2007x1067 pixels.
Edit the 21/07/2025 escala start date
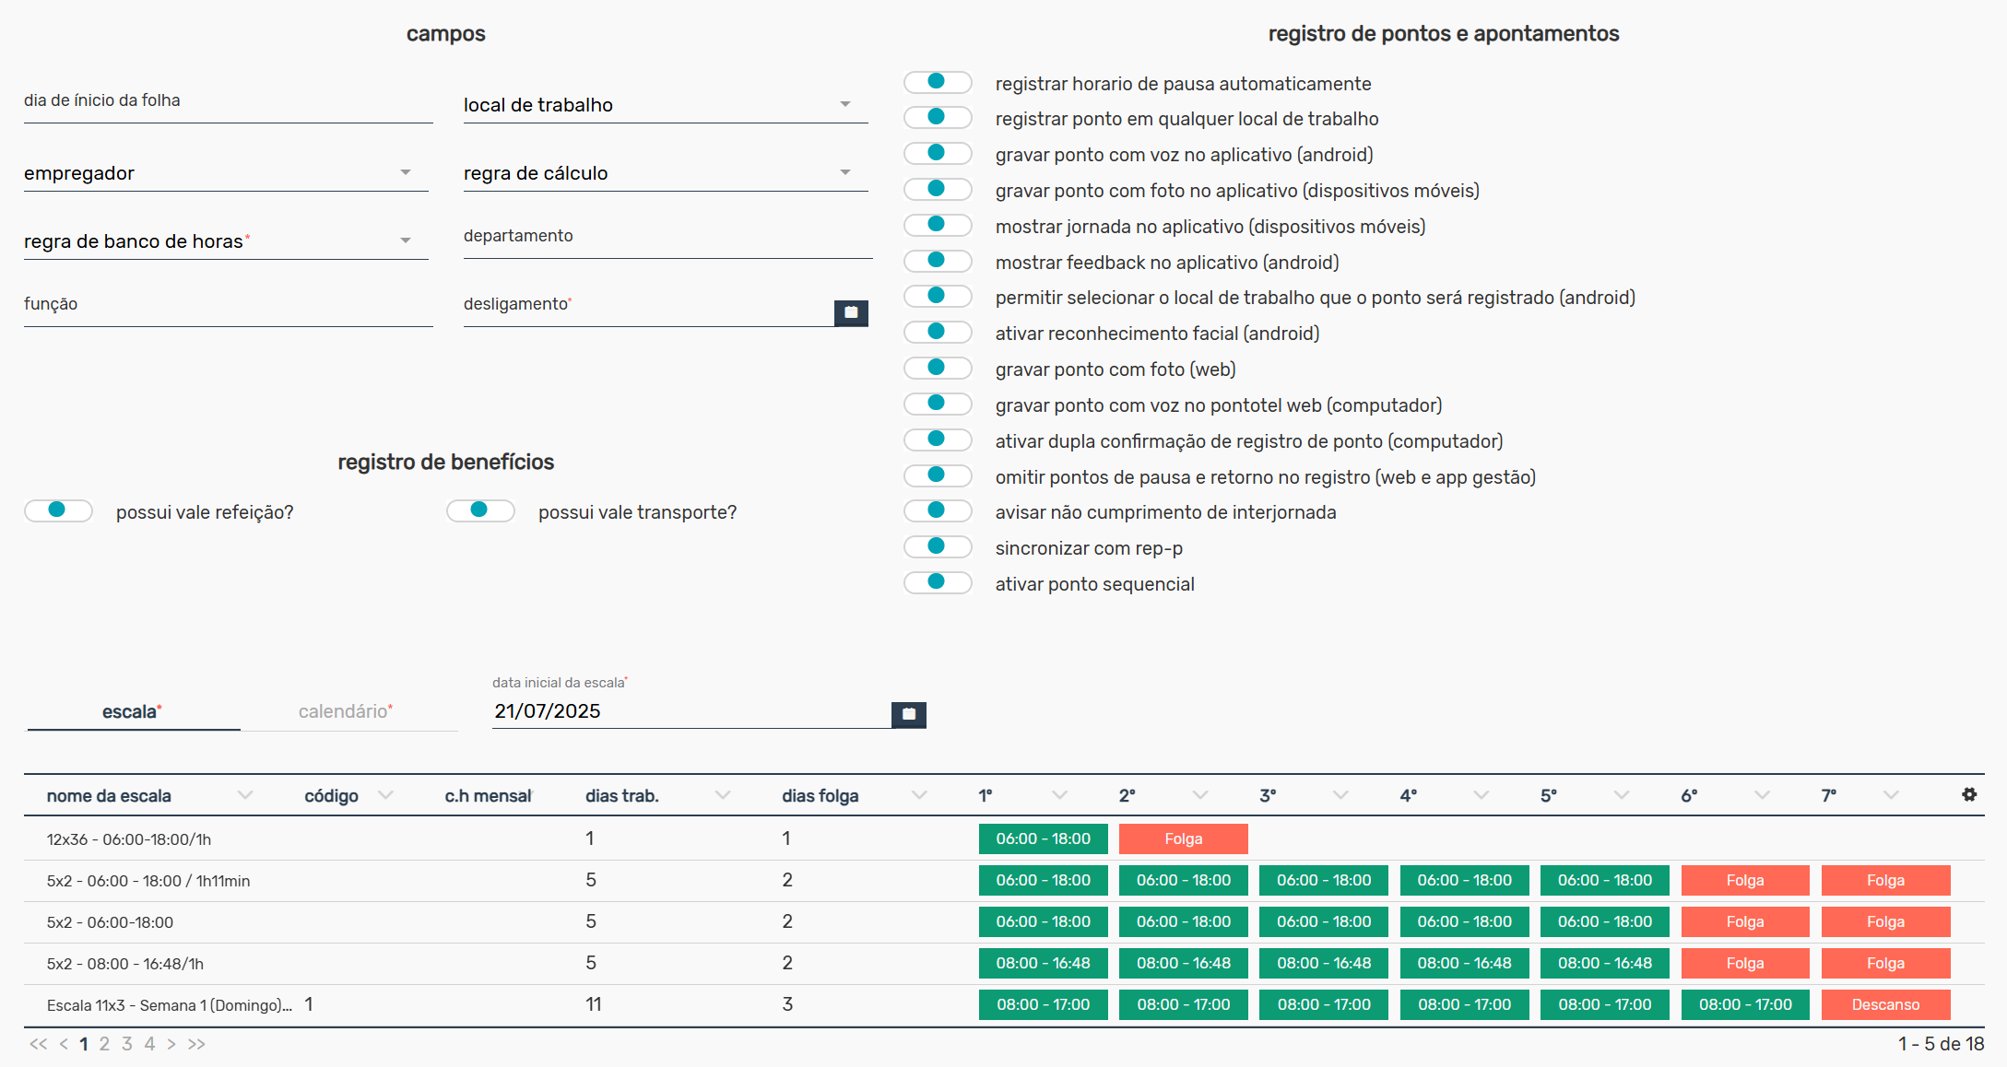point(691,711)
